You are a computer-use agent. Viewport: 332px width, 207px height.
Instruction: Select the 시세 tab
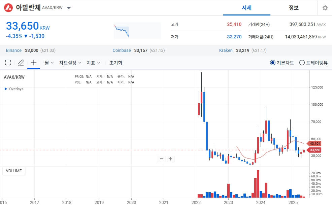coord(247,8)
